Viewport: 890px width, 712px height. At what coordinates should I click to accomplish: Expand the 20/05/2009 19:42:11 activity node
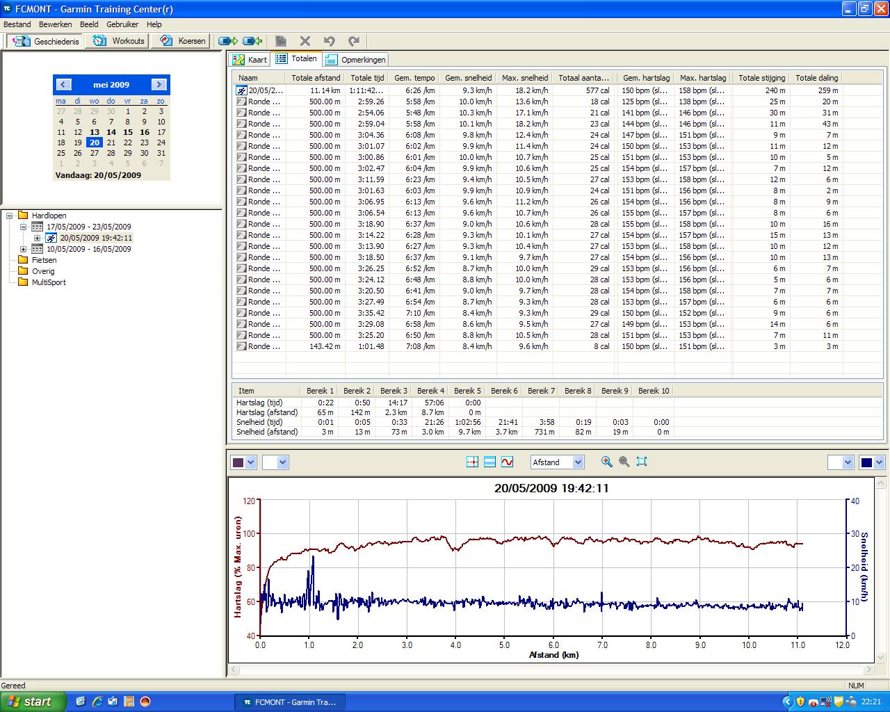click(x=38, y=238)
